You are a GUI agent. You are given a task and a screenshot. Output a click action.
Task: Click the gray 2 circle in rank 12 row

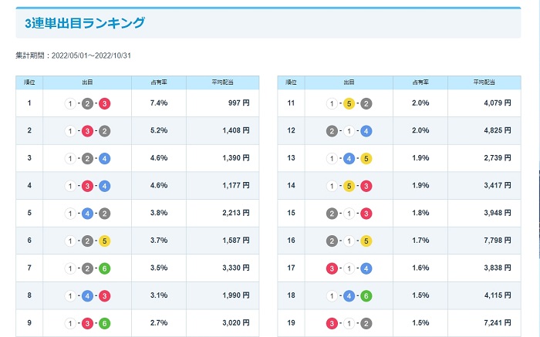tap(331, 130)
